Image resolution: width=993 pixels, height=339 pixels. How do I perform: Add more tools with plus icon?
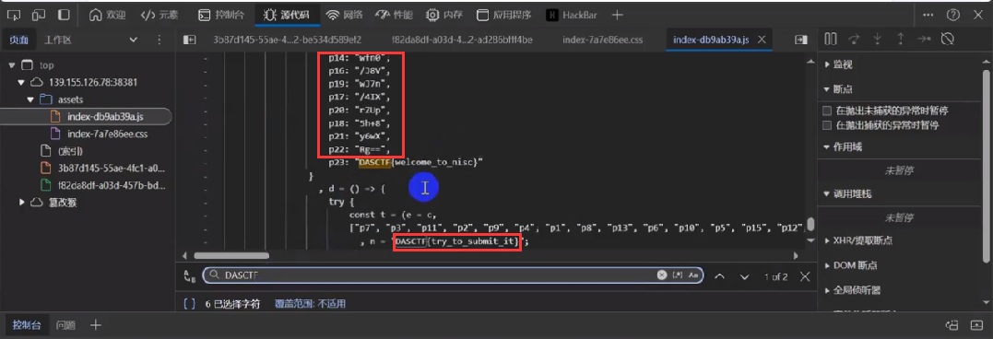(618, 15)
